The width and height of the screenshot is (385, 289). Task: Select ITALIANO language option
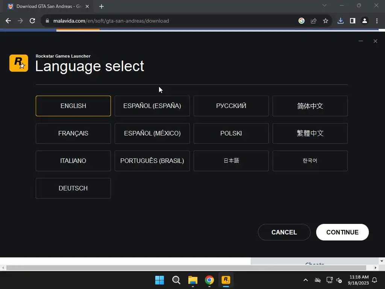[x=73, y=161]
